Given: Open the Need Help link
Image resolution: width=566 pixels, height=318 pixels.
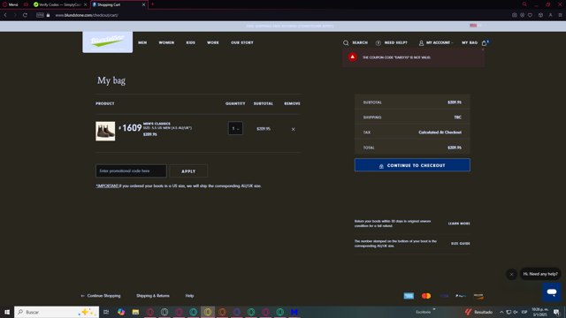Looking at the screenshot, I should coord(392,42).
